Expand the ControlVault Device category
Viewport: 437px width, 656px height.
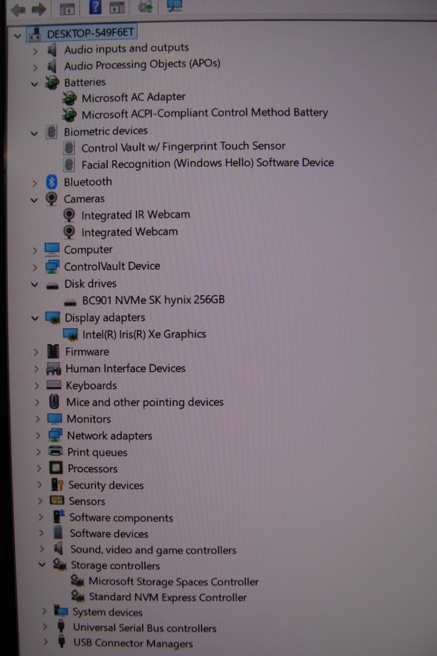click(x=35, y=268)
